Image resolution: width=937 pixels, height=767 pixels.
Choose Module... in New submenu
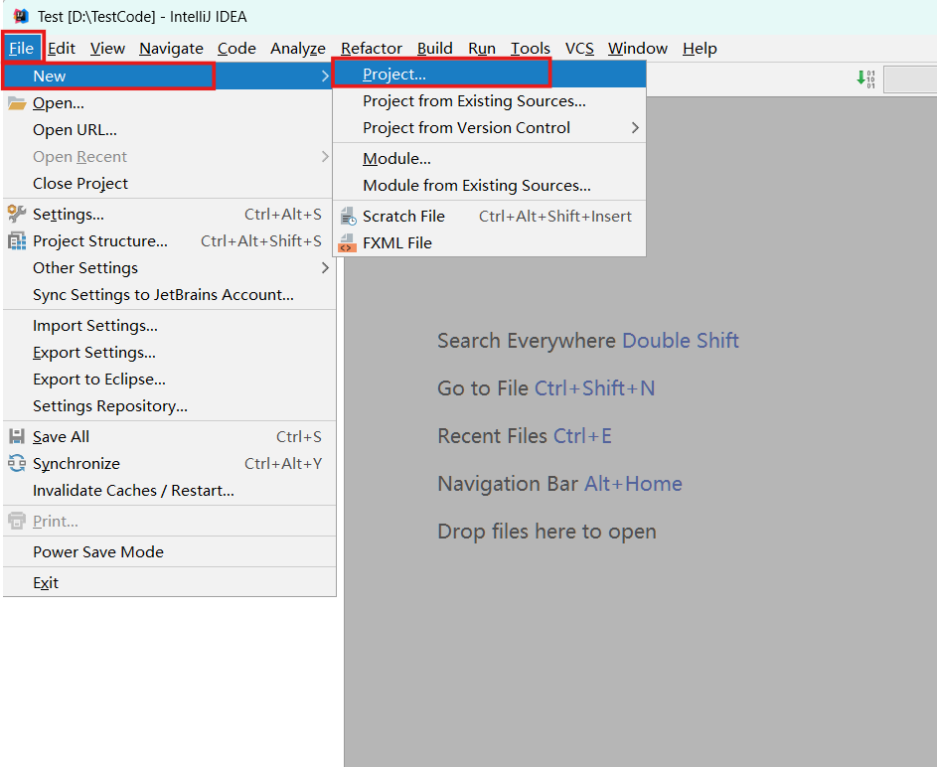click(x=489, y=159)
